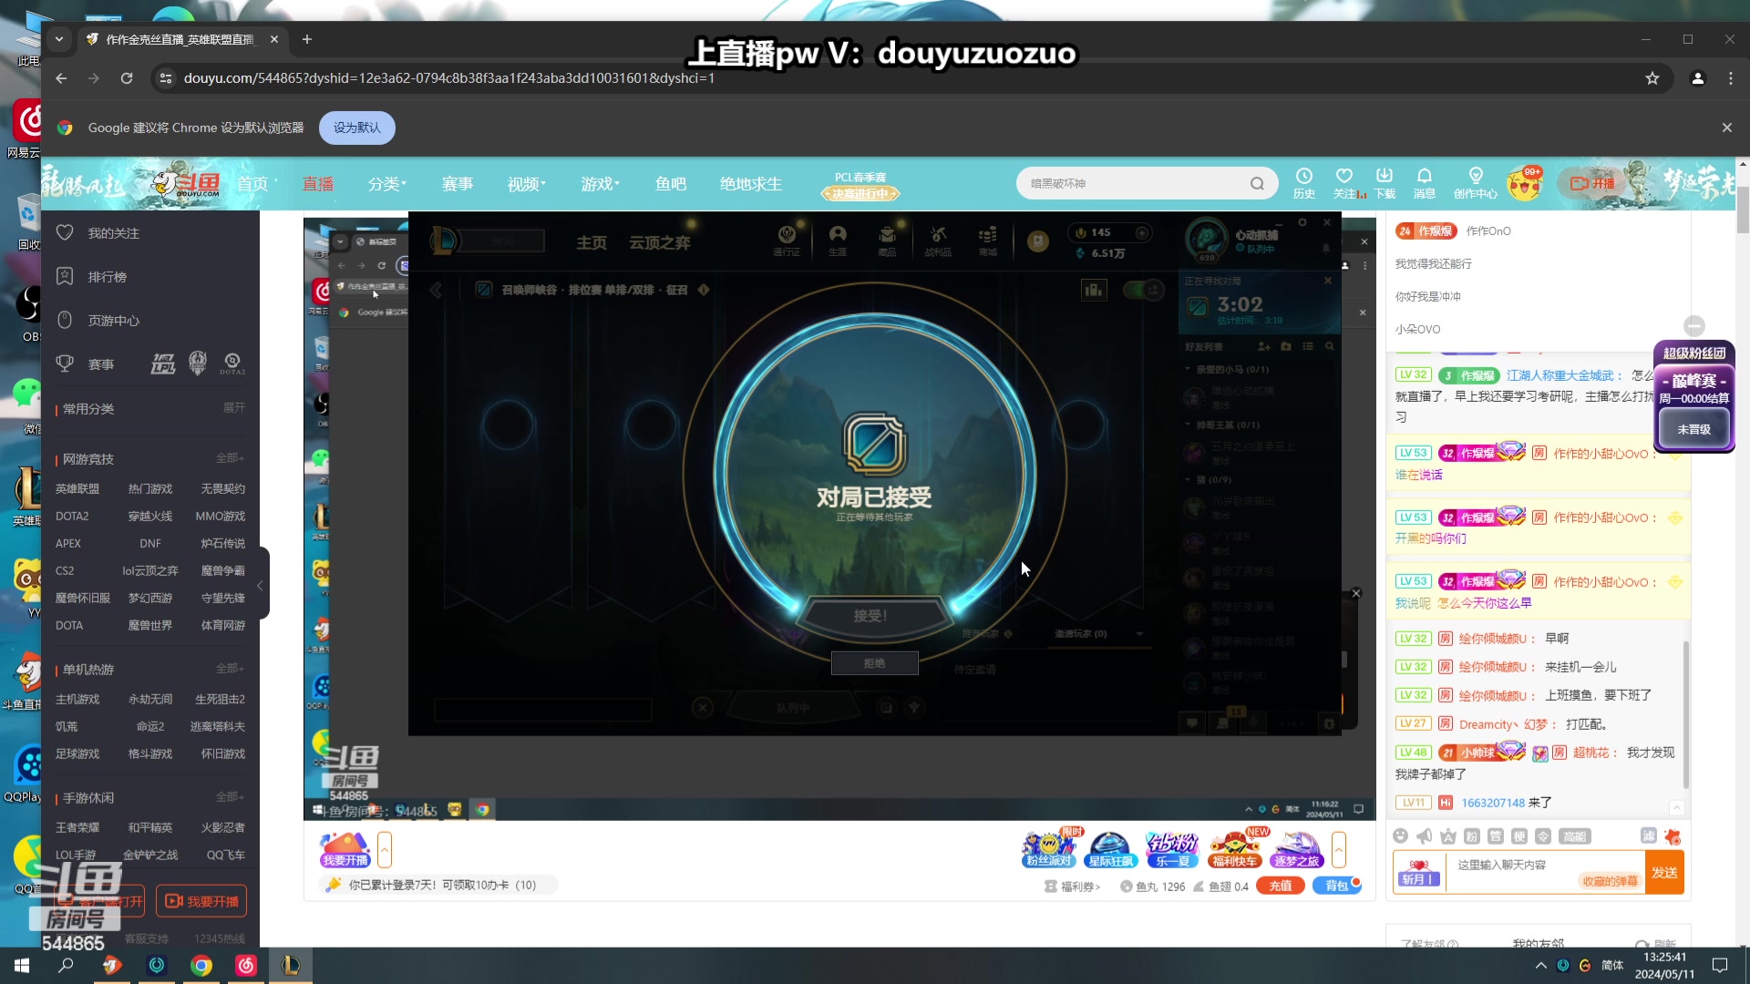Open the lol云顶之弈 category link

(149, 570)
